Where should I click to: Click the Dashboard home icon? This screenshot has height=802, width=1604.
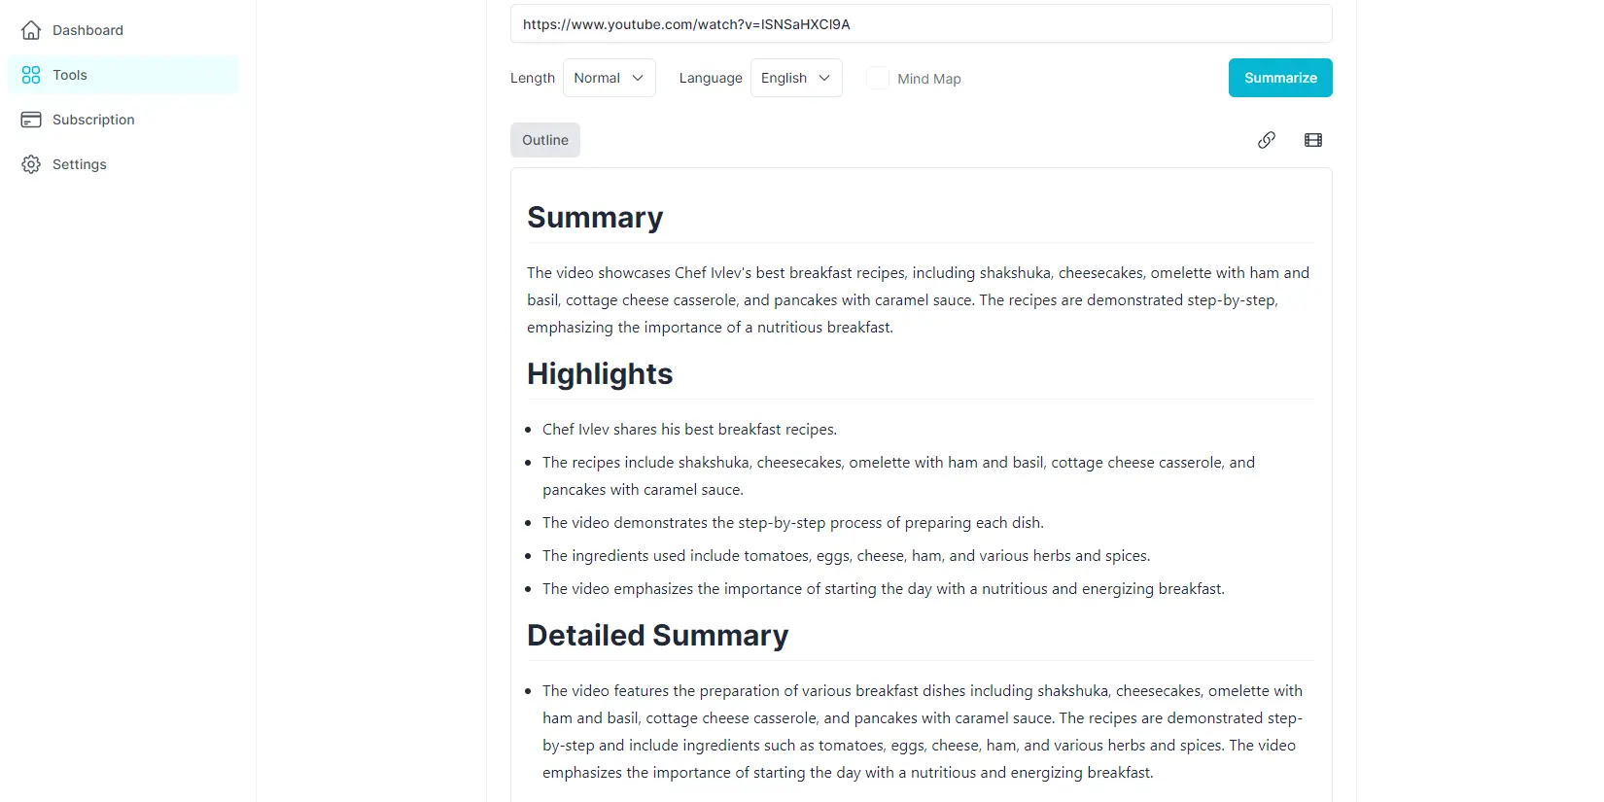coord(30,30)
